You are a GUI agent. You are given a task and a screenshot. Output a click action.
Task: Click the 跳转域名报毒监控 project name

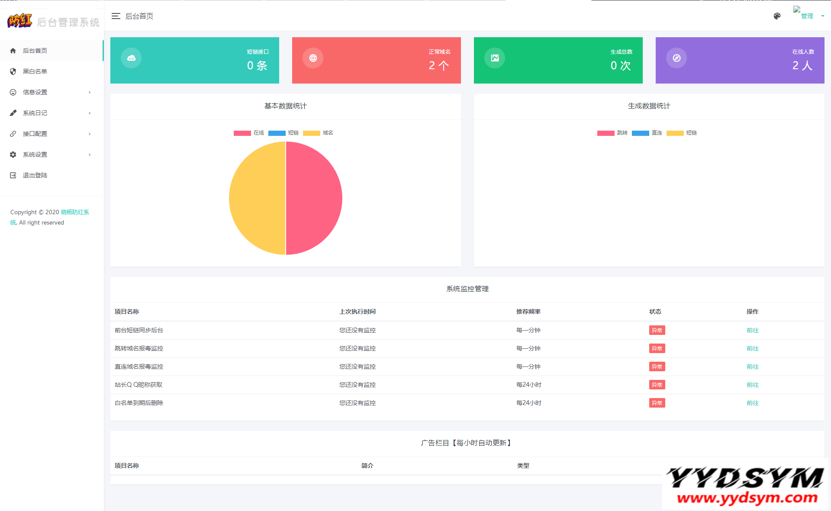tap(139, 348)
